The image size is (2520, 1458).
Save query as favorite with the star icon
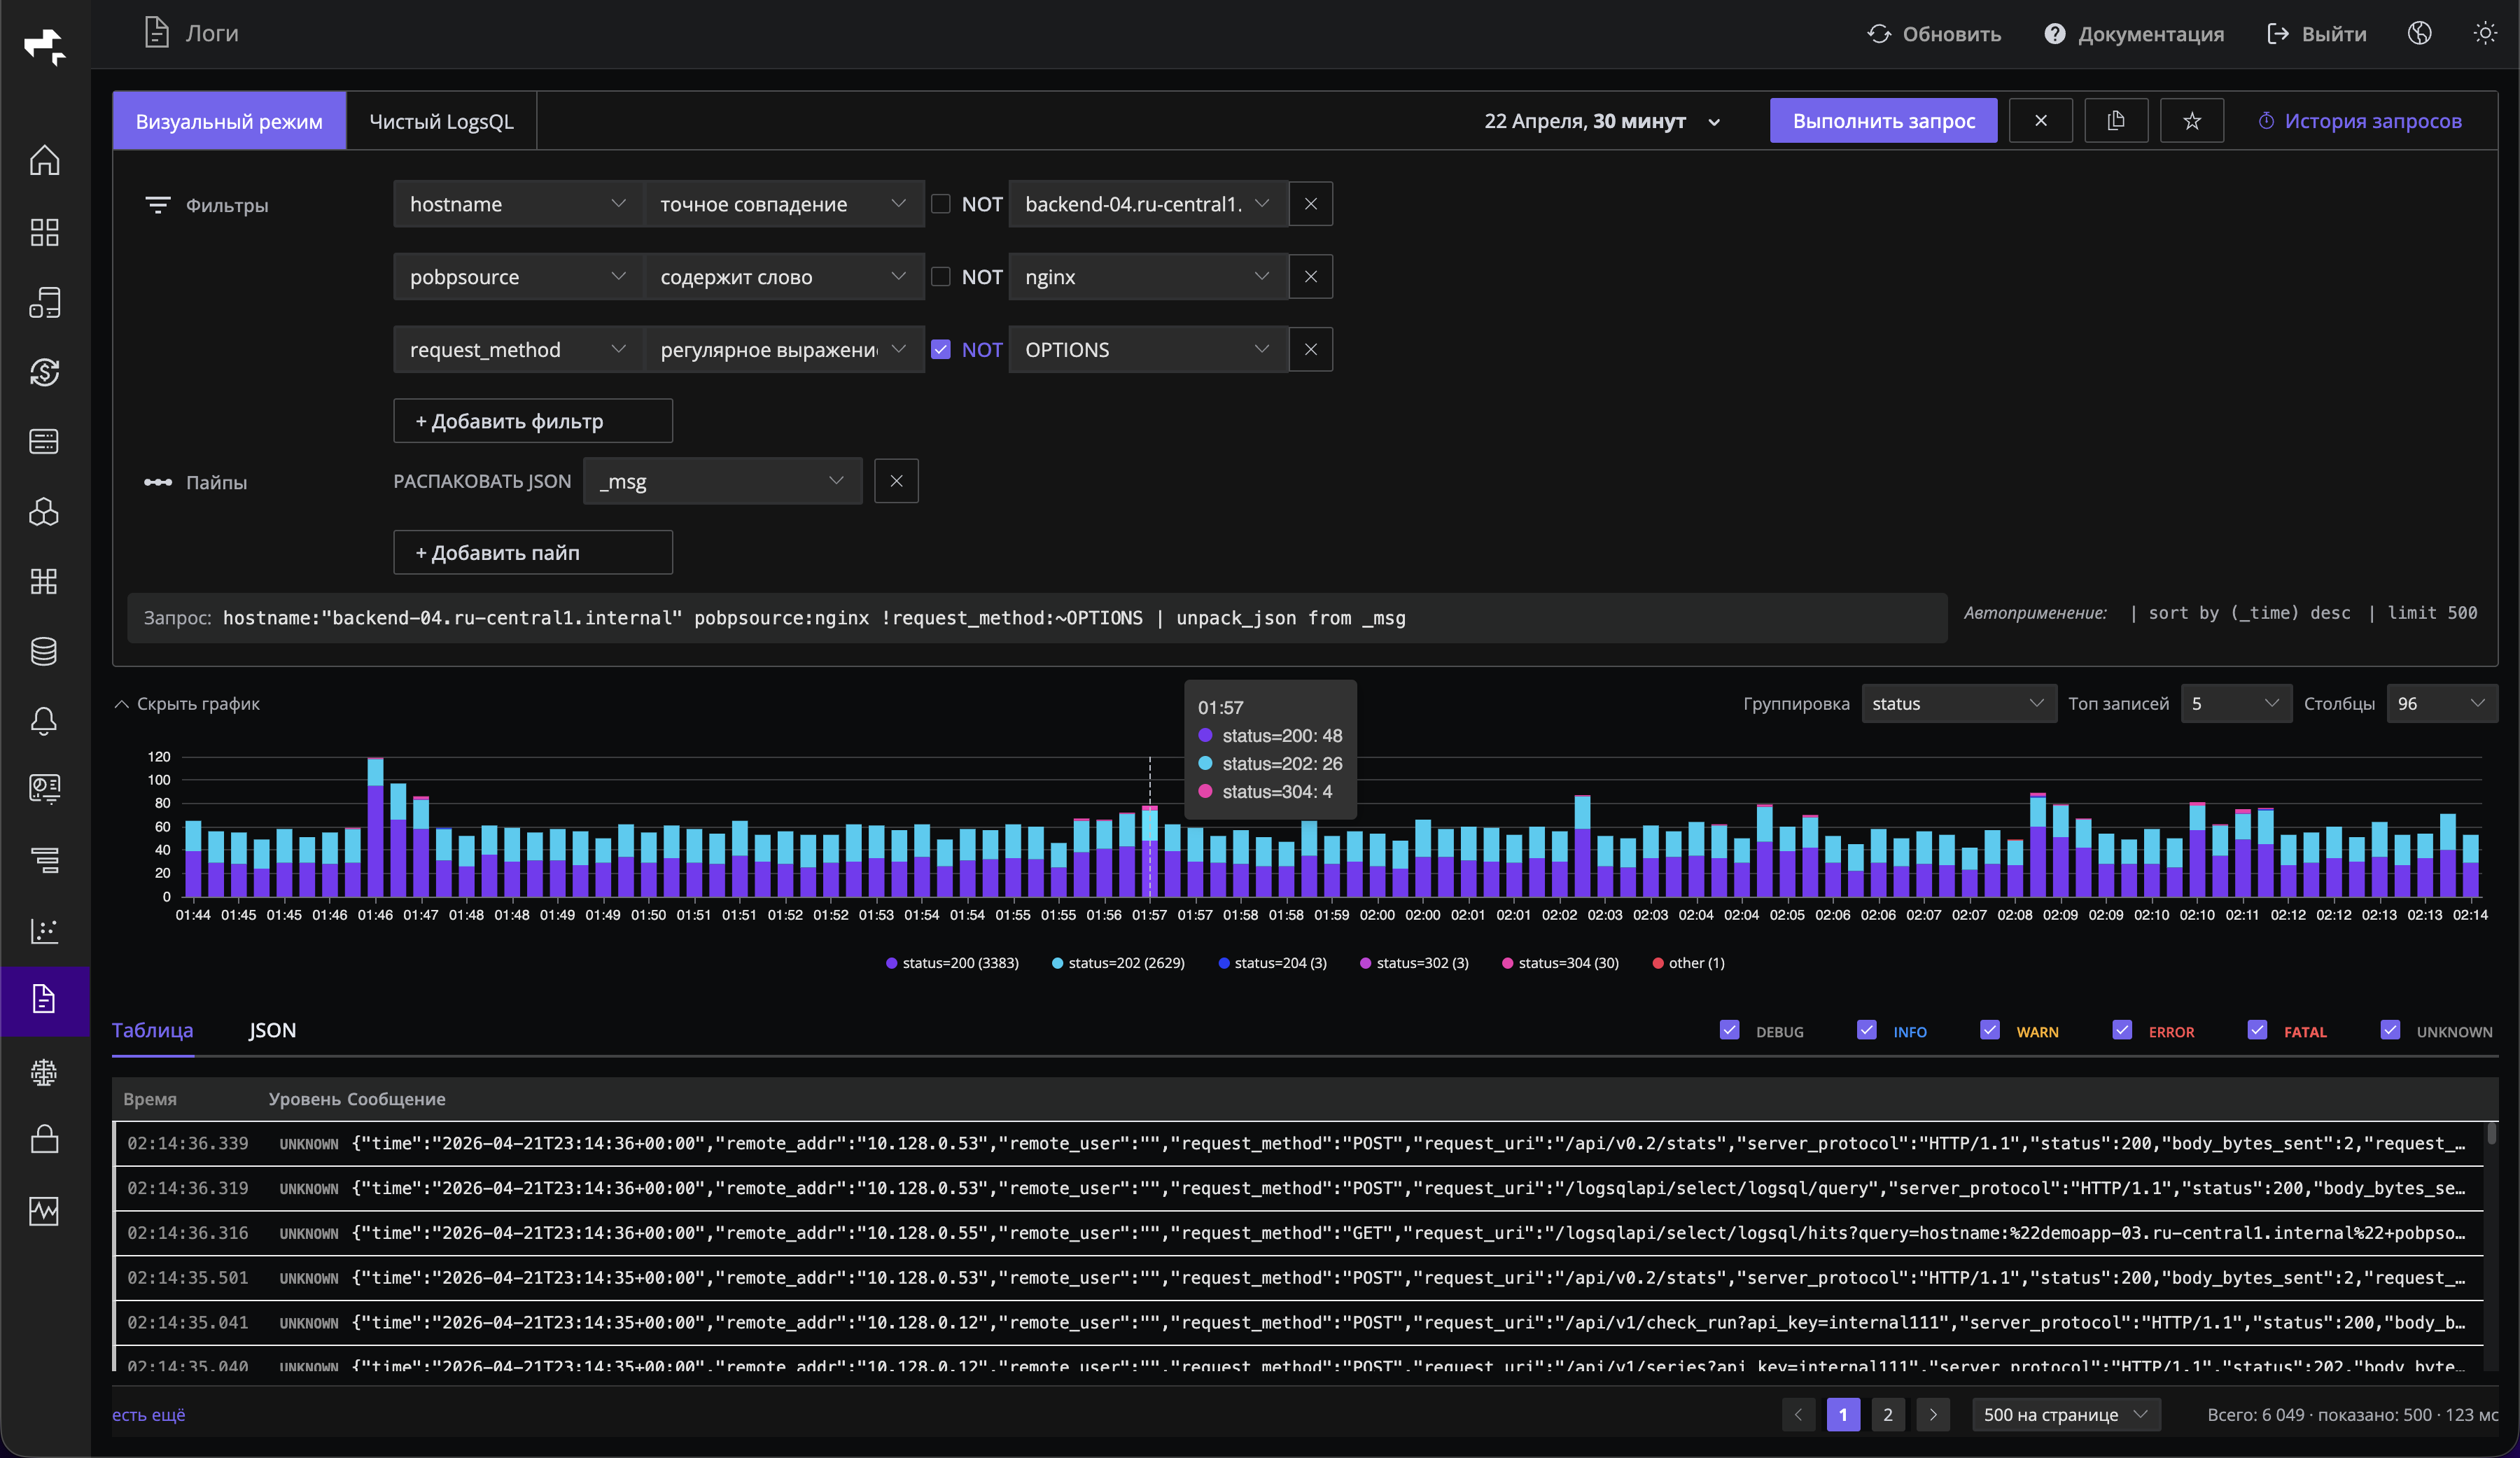point(2192,120)
